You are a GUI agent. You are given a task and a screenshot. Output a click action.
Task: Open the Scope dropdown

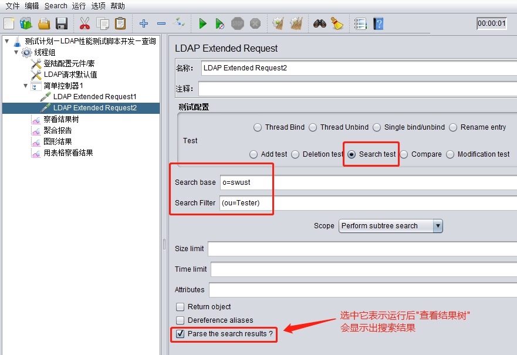390,226
